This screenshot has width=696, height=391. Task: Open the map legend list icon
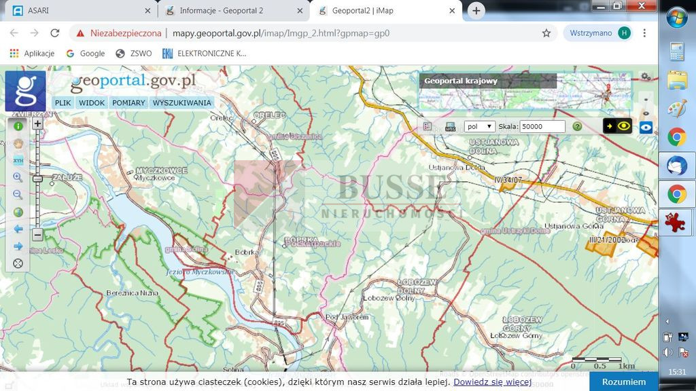point(428,126)
